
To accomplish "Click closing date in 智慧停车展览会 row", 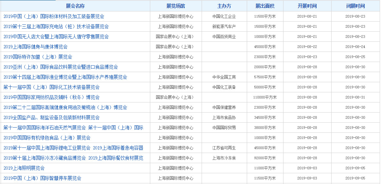I will click(355, 178).
